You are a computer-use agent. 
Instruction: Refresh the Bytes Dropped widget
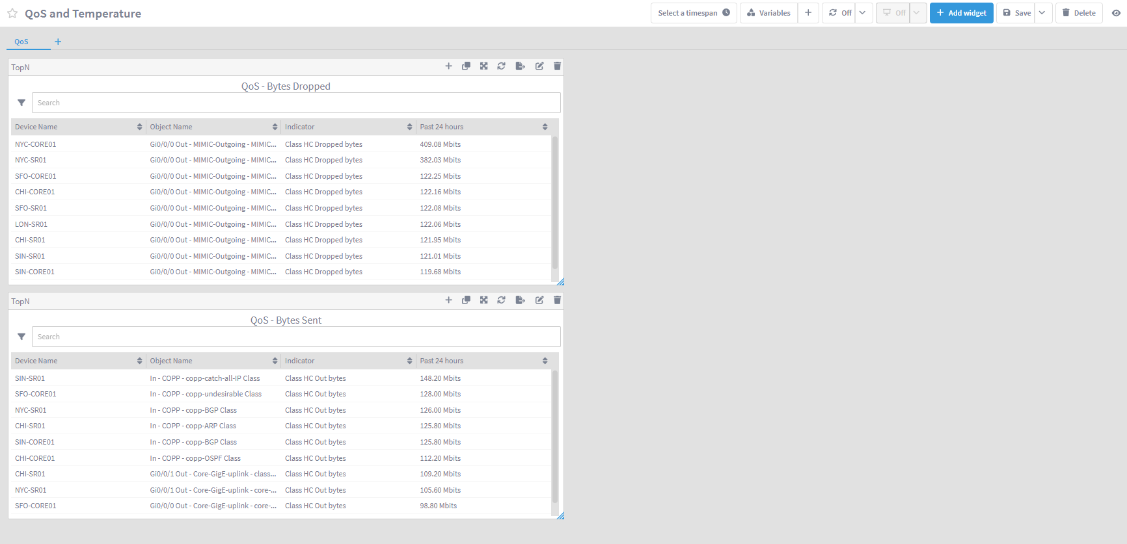pyautogui.click(x=501, y=66)
